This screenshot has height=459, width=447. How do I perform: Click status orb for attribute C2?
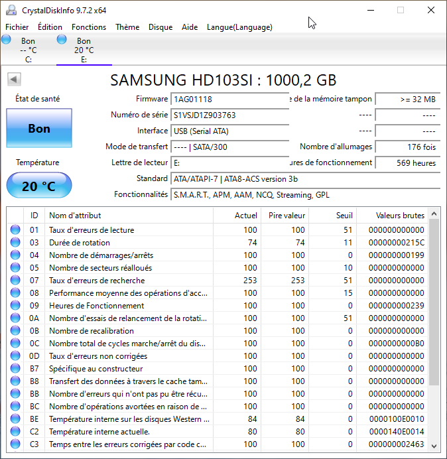[15, 431]
